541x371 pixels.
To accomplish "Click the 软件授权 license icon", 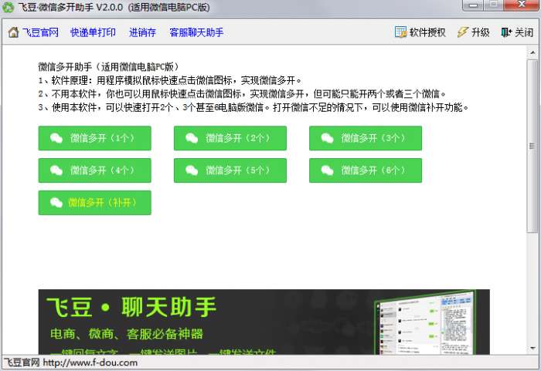I will 400,32.
